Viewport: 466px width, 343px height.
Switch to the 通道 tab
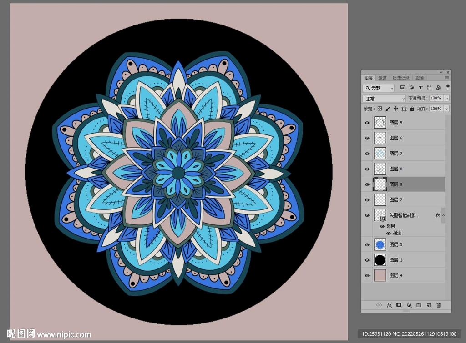382,78
